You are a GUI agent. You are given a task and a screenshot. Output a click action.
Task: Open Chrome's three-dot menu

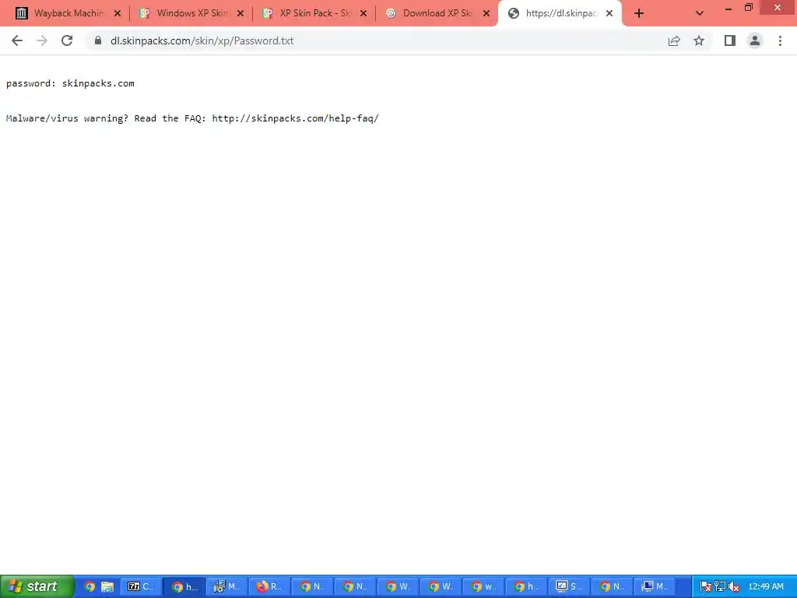(780, 40)
